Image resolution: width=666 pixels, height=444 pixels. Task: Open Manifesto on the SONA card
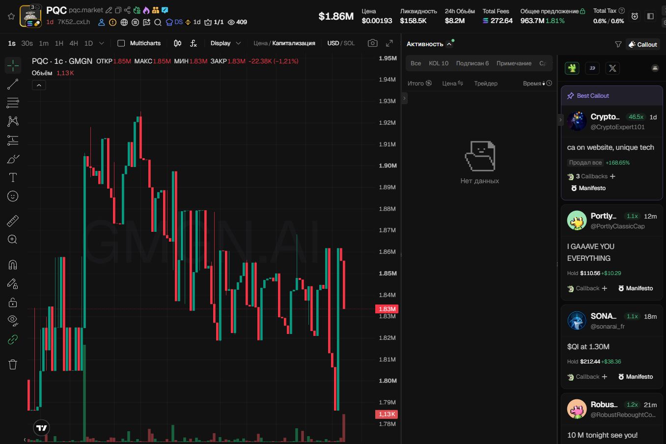point(636,377)
